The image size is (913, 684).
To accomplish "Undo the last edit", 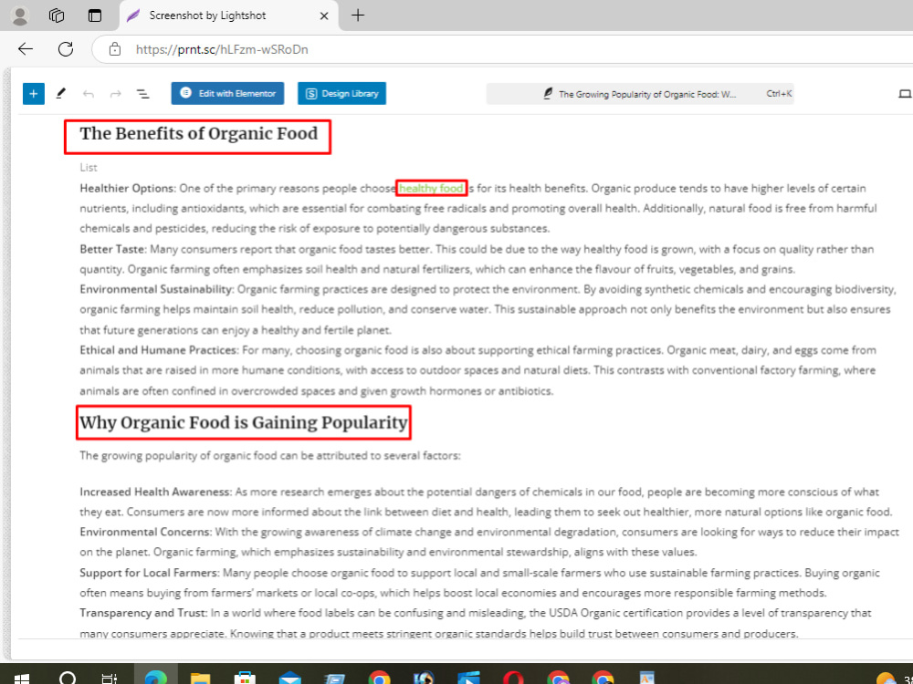I will tap(88, 94).
